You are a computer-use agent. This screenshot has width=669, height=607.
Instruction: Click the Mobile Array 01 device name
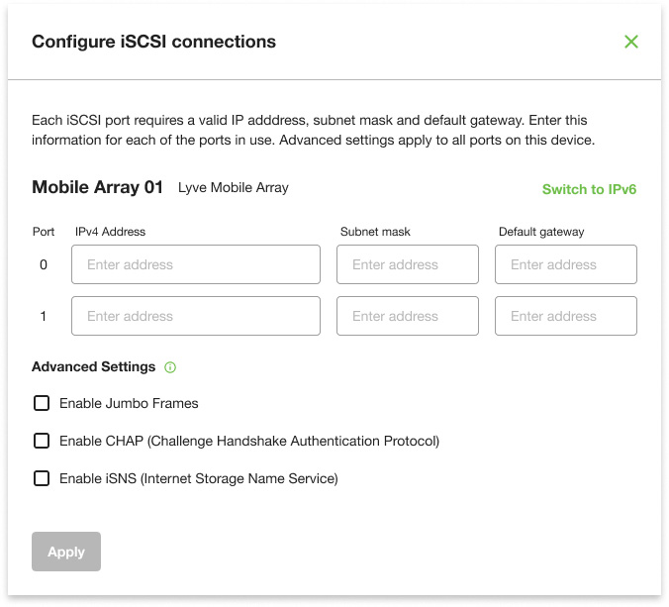coord(97,187)
